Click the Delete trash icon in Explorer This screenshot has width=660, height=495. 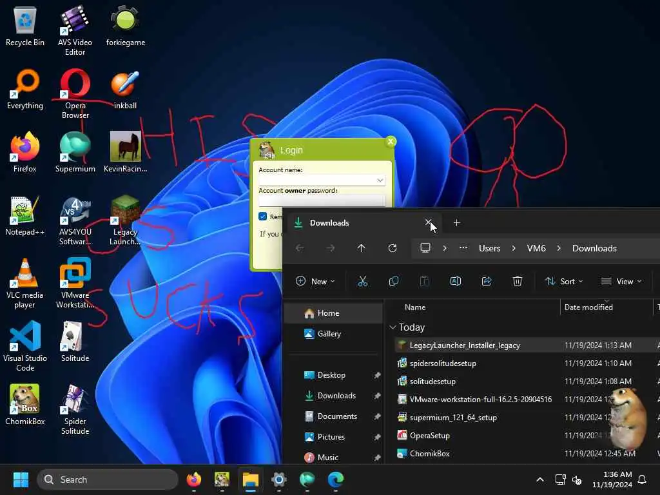pos(518,281)
